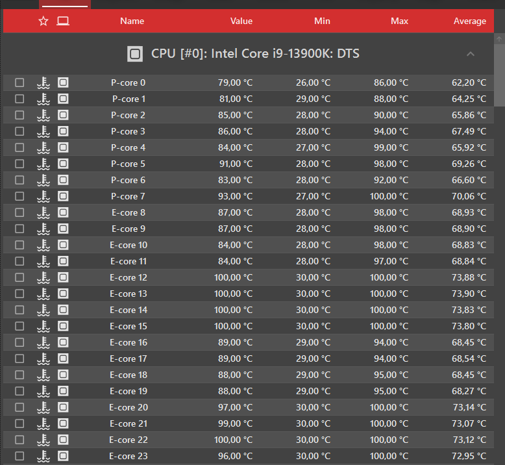Viewport: 505px width, 465px height.
Task: Click the scrollbar up arrow
Action: (499, 39)
